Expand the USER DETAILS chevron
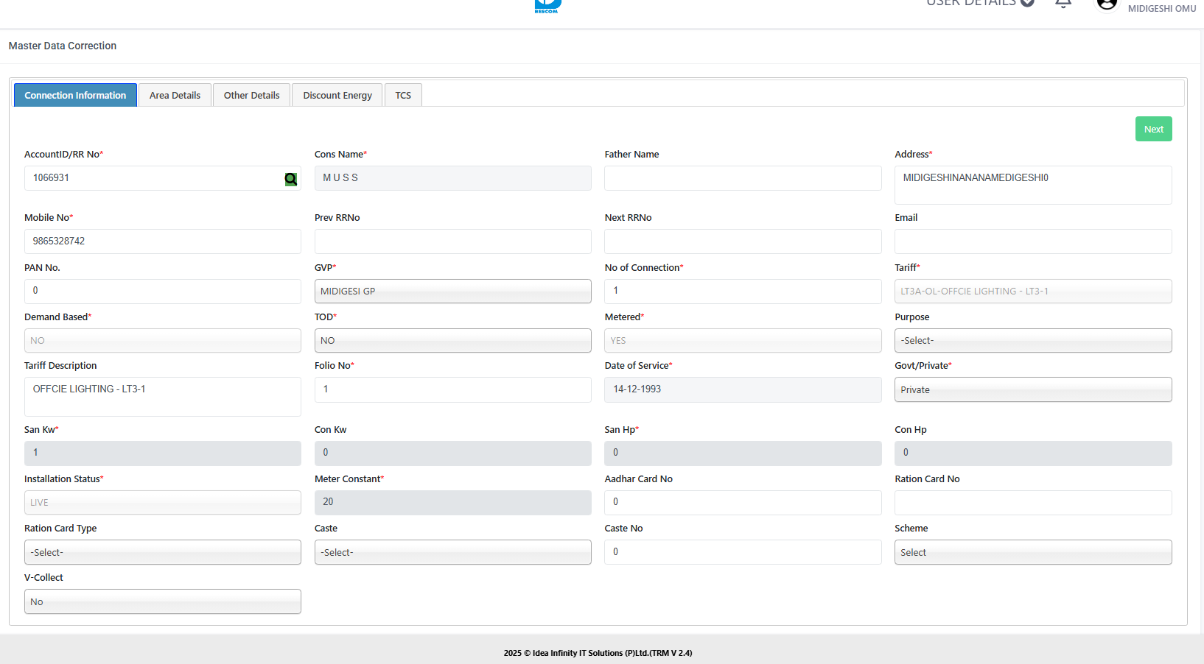1204x664 pixels. pyautogui.click(x=1027, y=3)
